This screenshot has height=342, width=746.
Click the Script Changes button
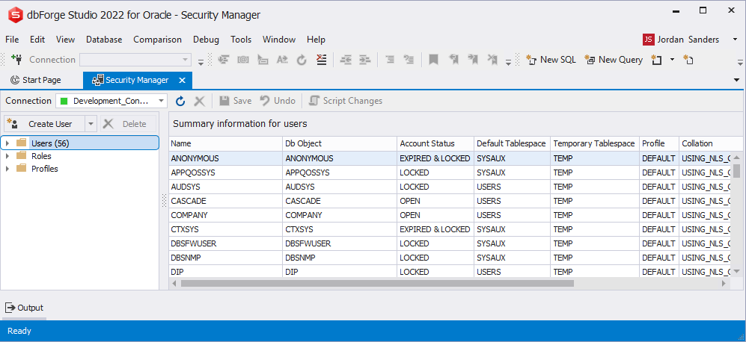coord(346,101)
